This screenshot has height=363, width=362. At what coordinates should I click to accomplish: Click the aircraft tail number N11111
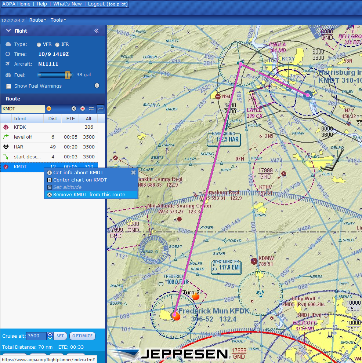click(48, 64)
